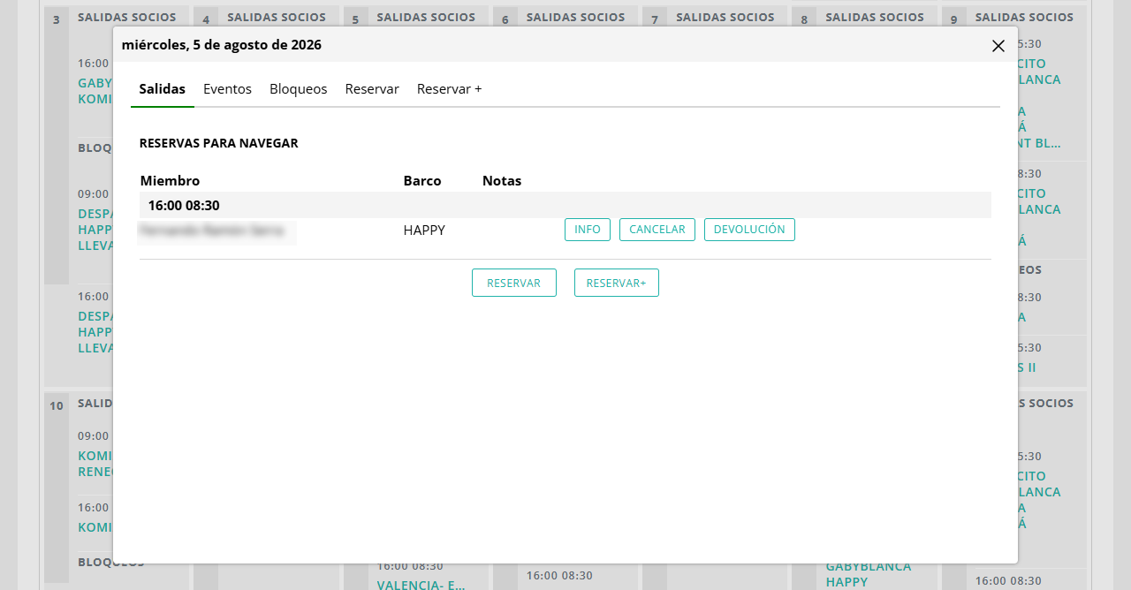Screen dimensions: 1131x590
Task: Open HAPPY entry at bottom of calendar
Action: pyautogui.click(x=847, y=582)
